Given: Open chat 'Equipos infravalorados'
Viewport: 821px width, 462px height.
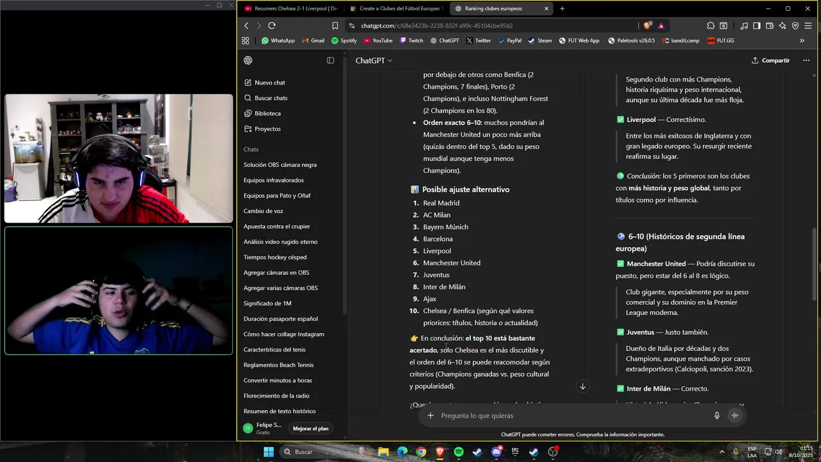Looking at the screenshot, I should pyautogui.click(x=274, y=180).
